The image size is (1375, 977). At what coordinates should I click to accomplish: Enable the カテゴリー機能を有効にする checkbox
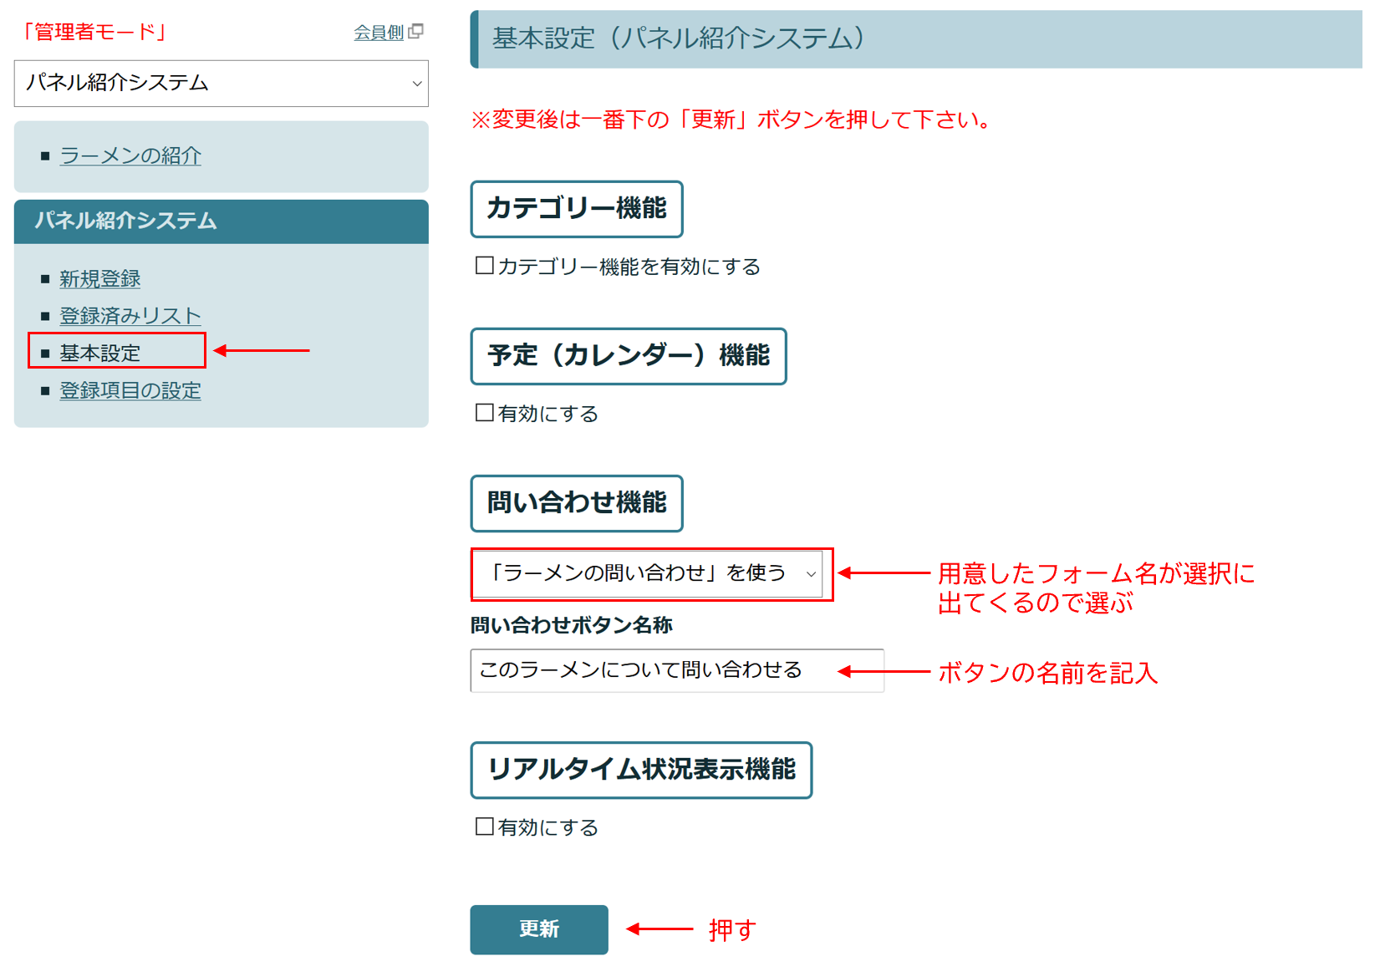(485, 266)
